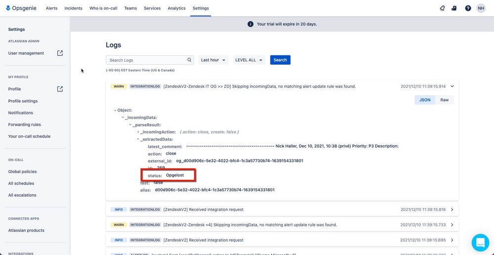This screenshot has width=494, height=255.
Task: Open Your on-call schedule
Action: (x=29, y=136)
